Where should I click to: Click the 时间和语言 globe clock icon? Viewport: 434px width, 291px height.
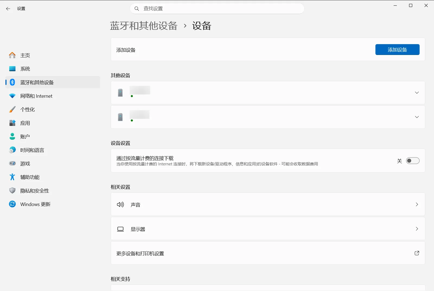click(x=12, y=150)
